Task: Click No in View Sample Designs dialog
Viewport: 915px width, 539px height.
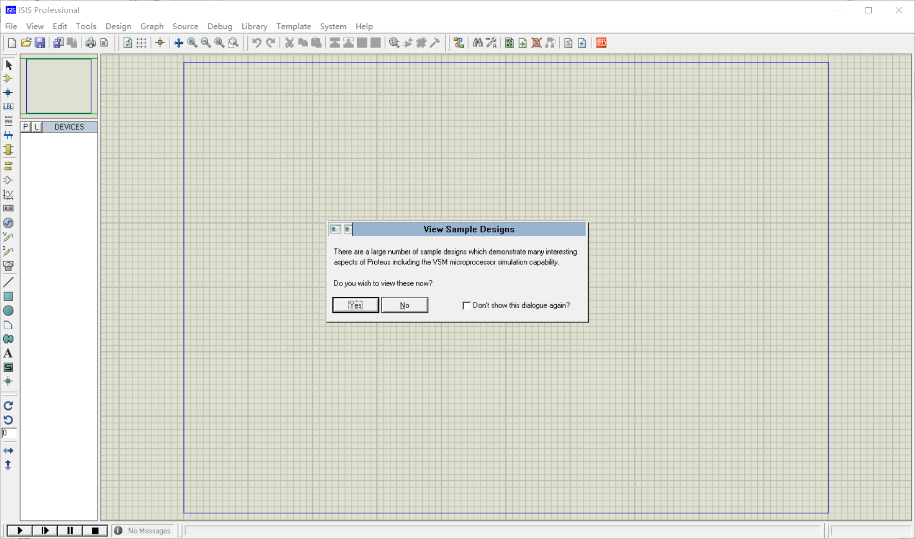Action: pos(404,305)
